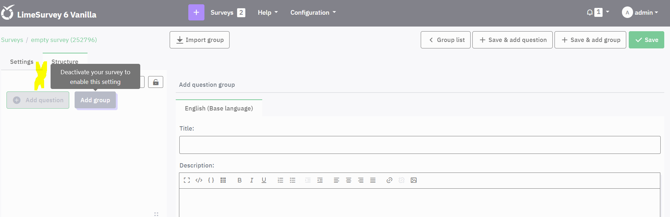
Task: Maximize the description editor to fullscreen
Action: pos(187,180)
